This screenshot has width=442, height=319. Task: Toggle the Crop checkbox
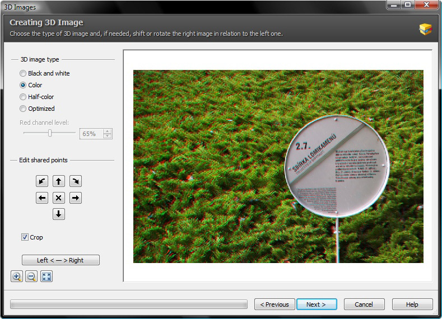[x=25, y=237]
